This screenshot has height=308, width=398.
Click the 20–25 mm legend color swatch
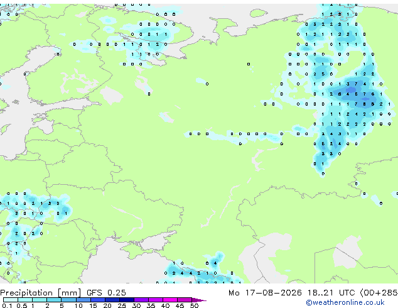[112, 300]
